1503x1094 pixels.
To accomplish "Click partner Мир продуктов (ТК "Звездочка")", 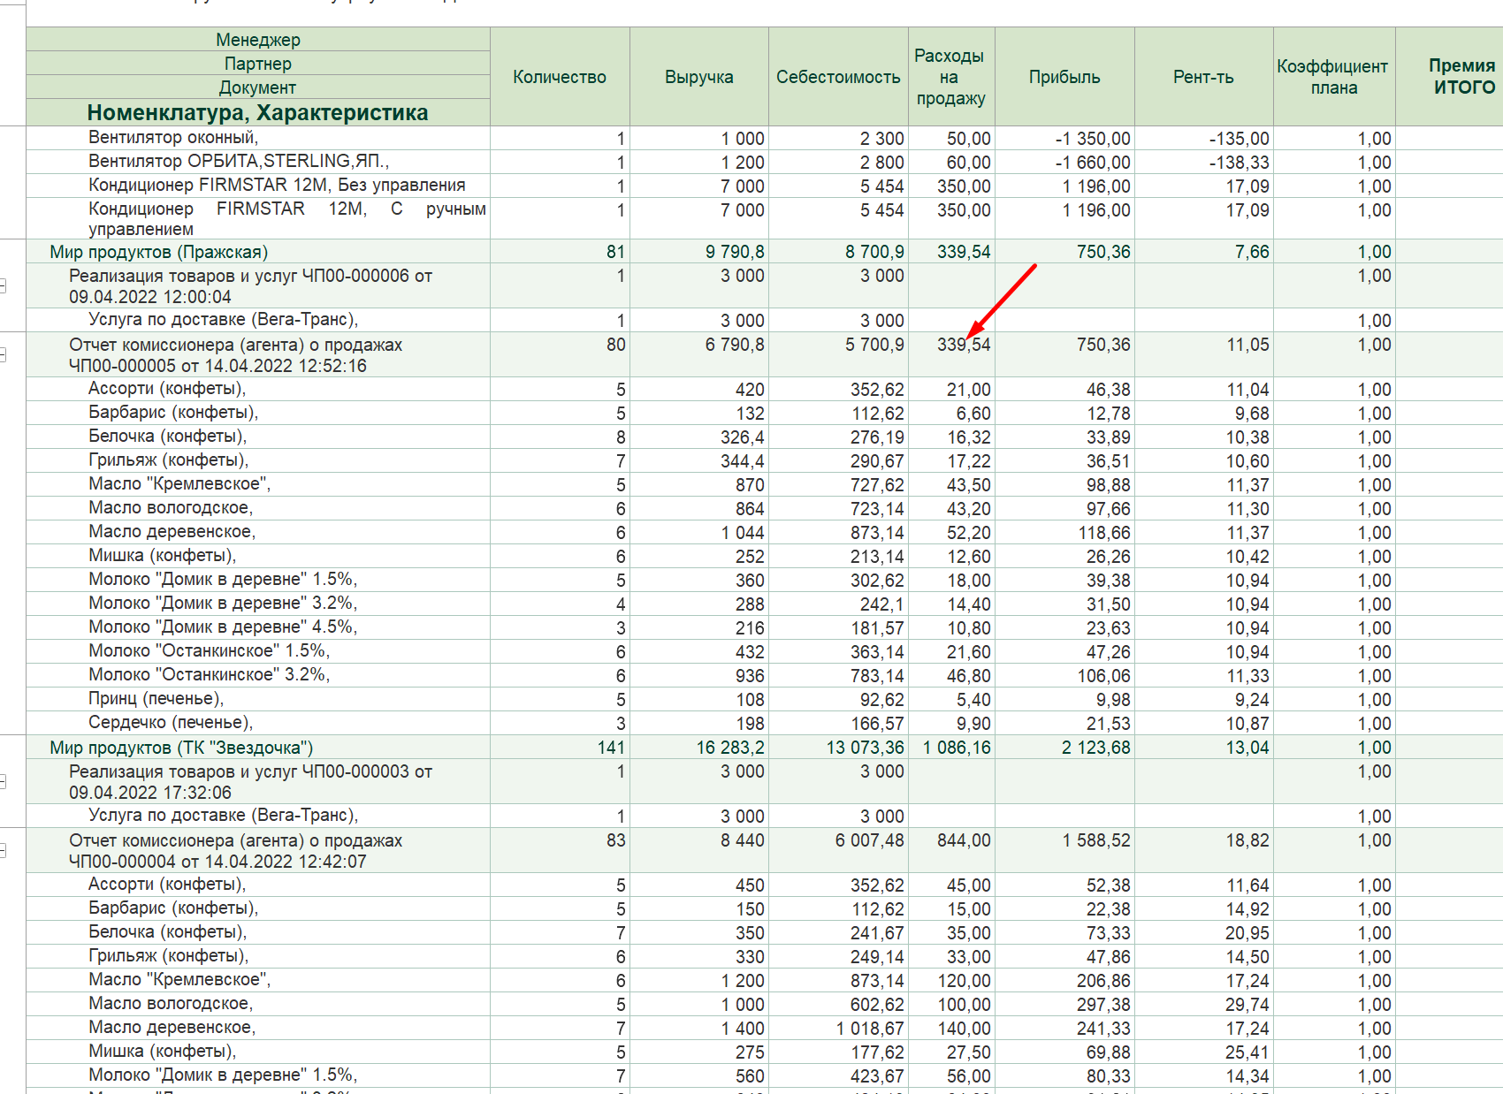I will [x=181, y=748].
